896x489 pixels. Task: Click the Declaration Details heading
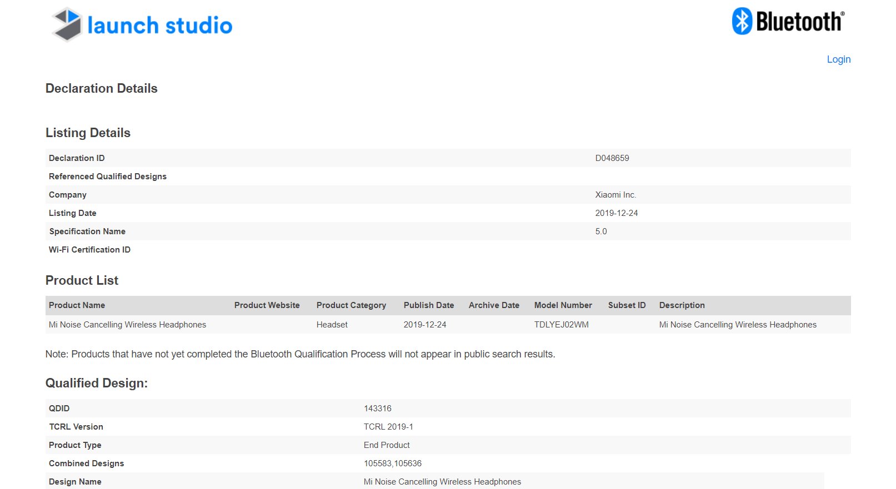click(x=102, y=88)
